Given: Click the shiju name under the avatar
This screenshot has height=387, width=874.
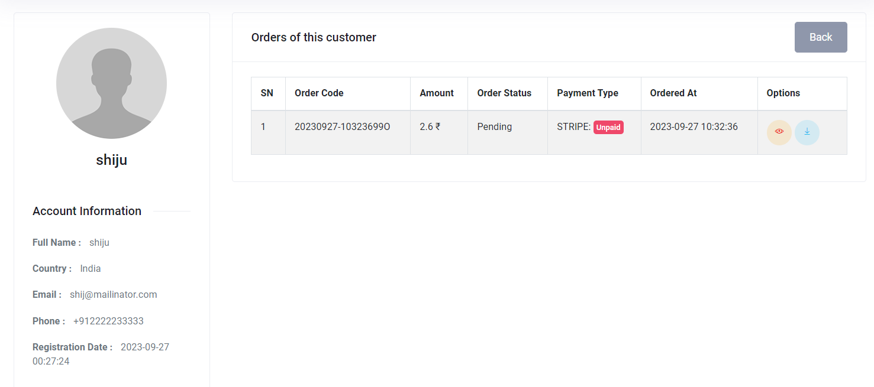Looking at the screenshot, I should [x=111, y=160].
